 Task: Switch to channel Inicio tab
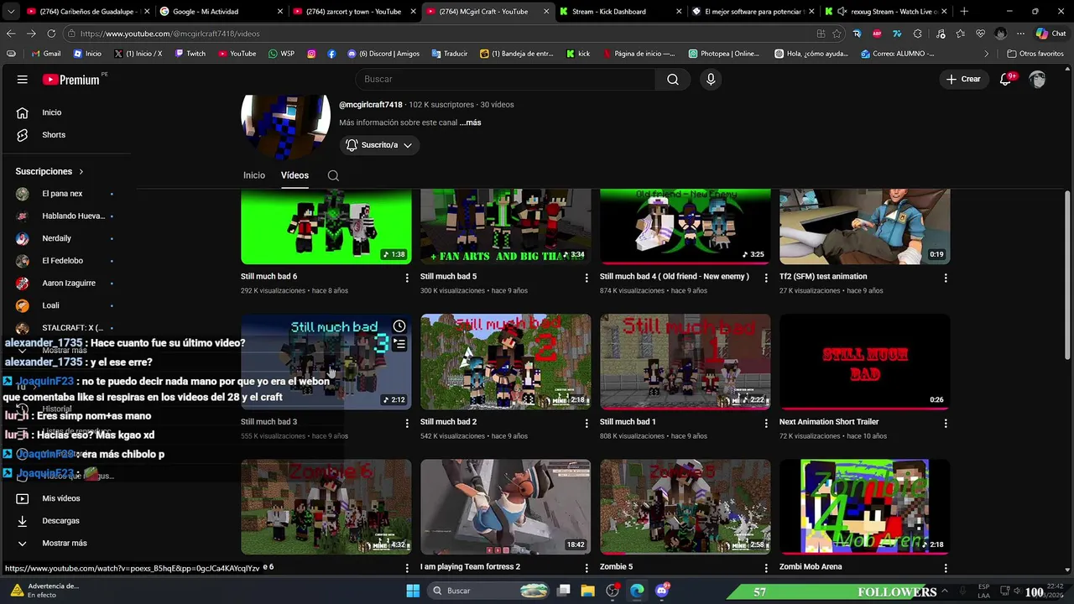coord(254,175)
